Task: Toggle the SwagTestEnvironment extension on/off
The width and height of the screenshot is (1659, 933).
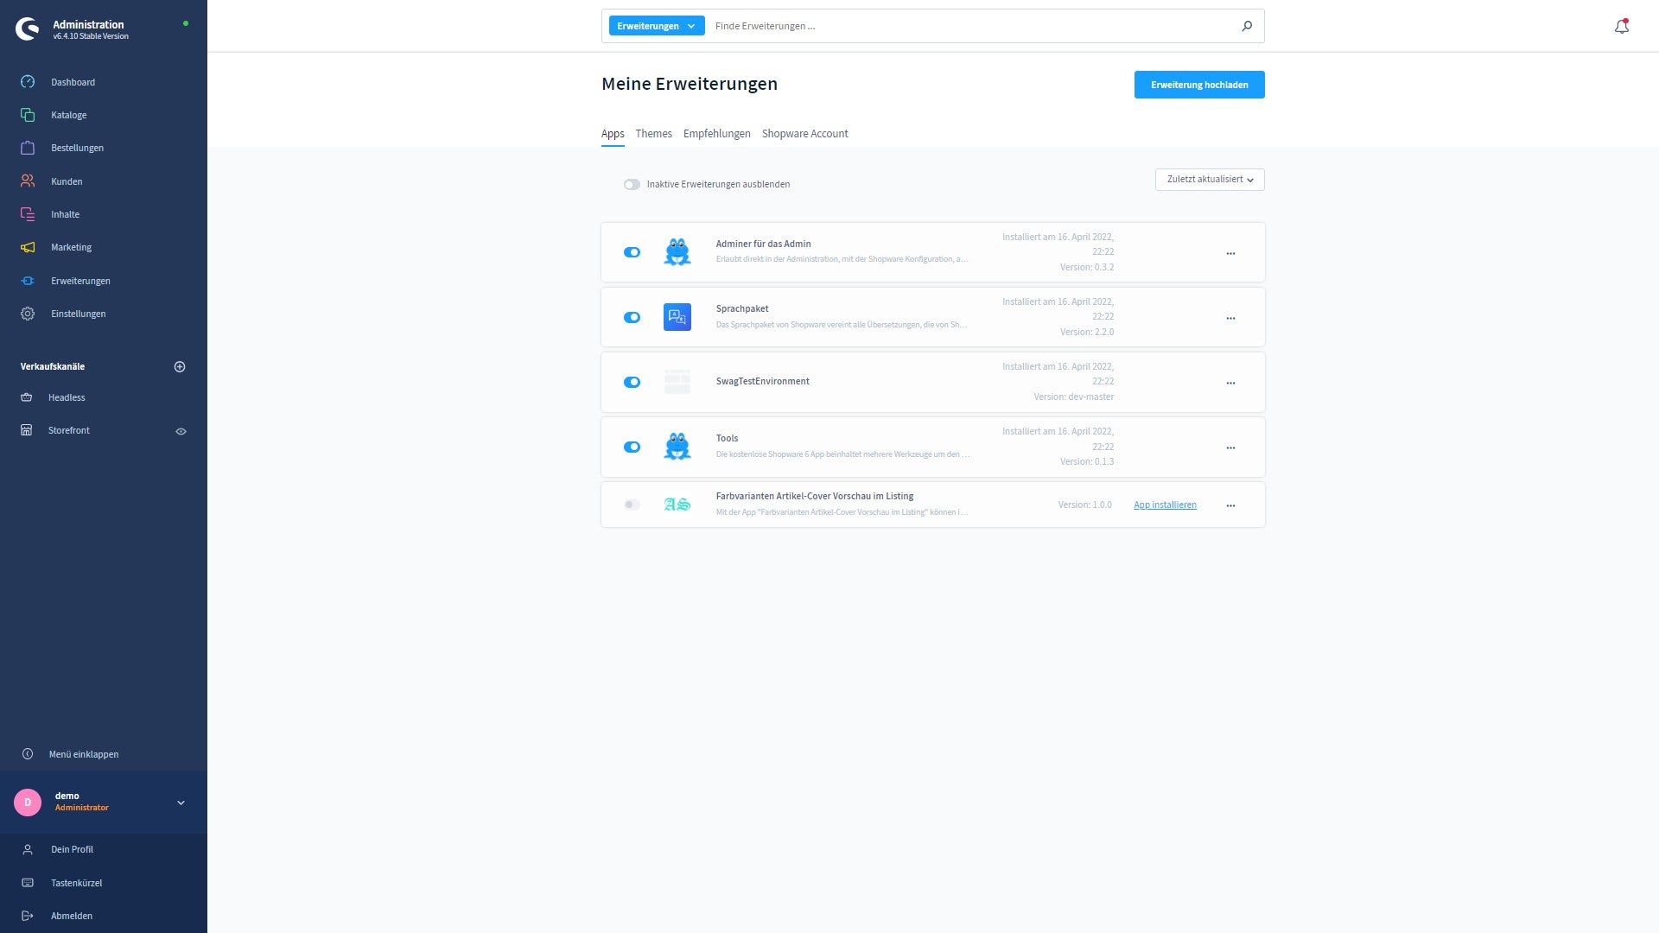Action: (x=632, y=382)
